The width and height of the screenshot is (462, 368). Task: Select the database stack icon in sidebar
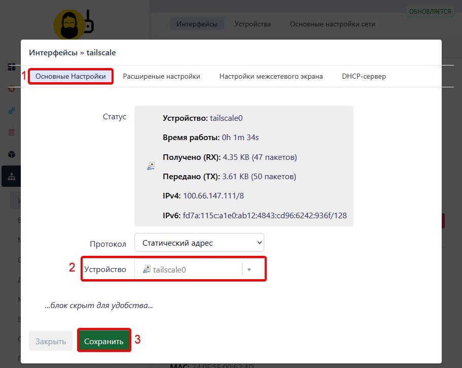(11, 132)
